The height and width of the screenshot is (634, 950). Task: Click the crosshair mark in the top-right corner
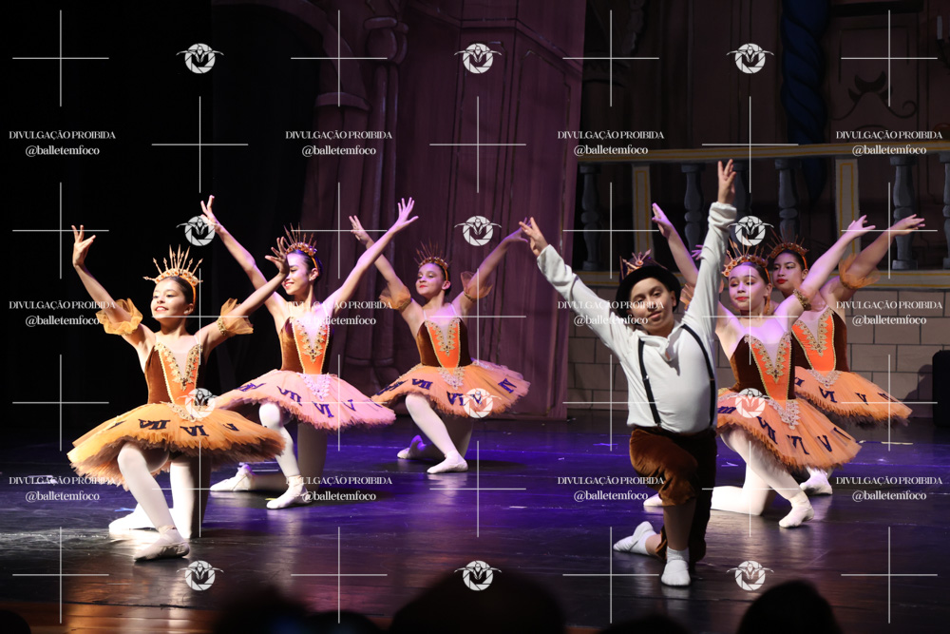coord(889,58)
